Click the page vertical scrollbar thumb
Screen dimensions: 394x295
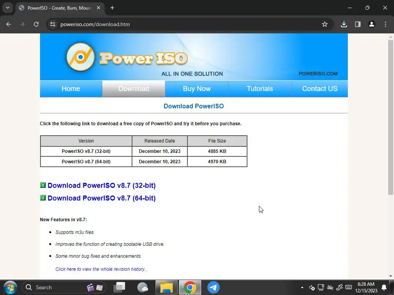(x=391, y=117)
